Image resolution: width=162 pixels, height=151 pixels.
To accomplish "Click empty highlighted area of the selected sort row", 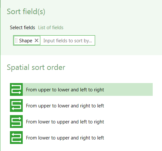I will [128, 89].
